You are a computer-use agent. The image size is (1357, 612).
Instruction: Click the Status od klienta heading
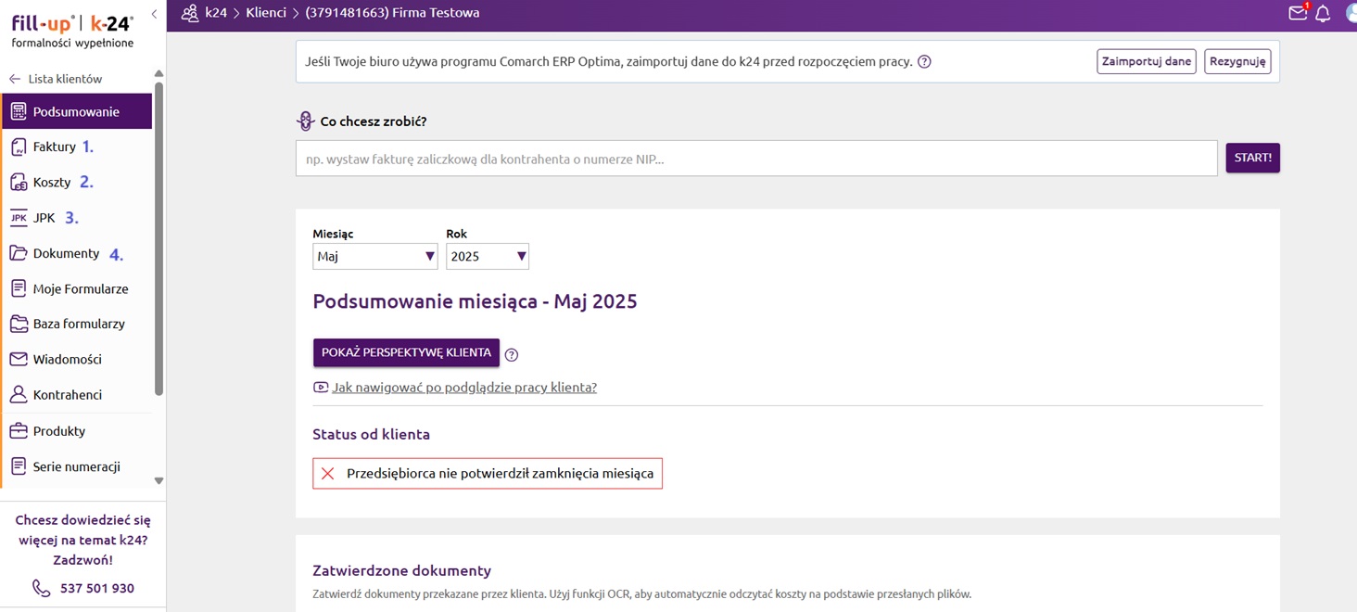point(372,434)
